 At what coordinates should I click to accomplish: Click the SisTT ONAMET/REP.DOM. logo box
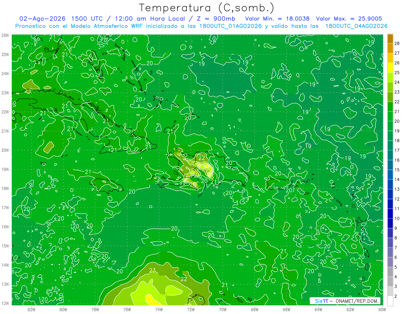coord(345,301)
